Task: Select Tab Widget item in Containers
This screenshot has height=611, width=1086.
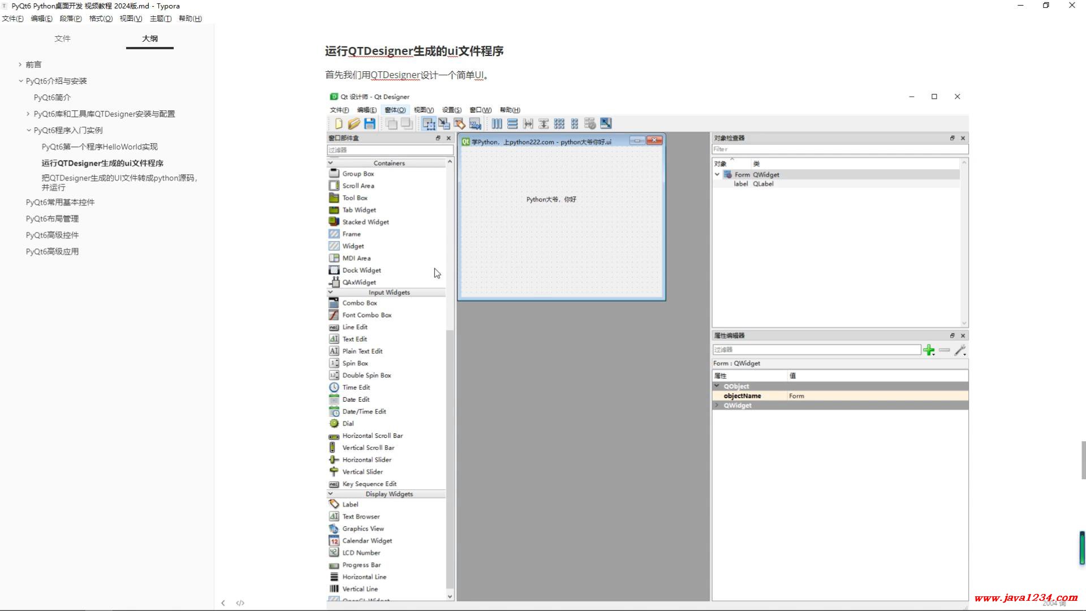Action: pyautogui.click(x=359, y=210)
